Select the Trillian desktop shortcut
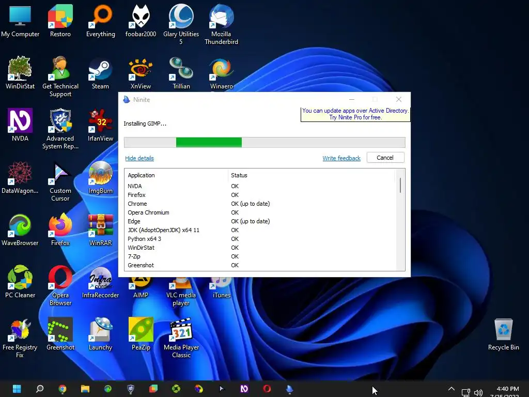This screenshot has width=529, height=397. coord(181,73)
